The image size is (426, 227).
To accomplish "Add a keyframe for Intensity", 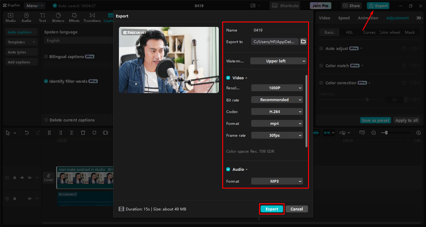I will pos(414,100).
